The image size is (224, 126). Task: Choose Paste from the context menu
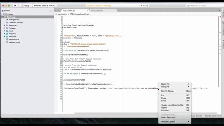click(x=175, y=101)
